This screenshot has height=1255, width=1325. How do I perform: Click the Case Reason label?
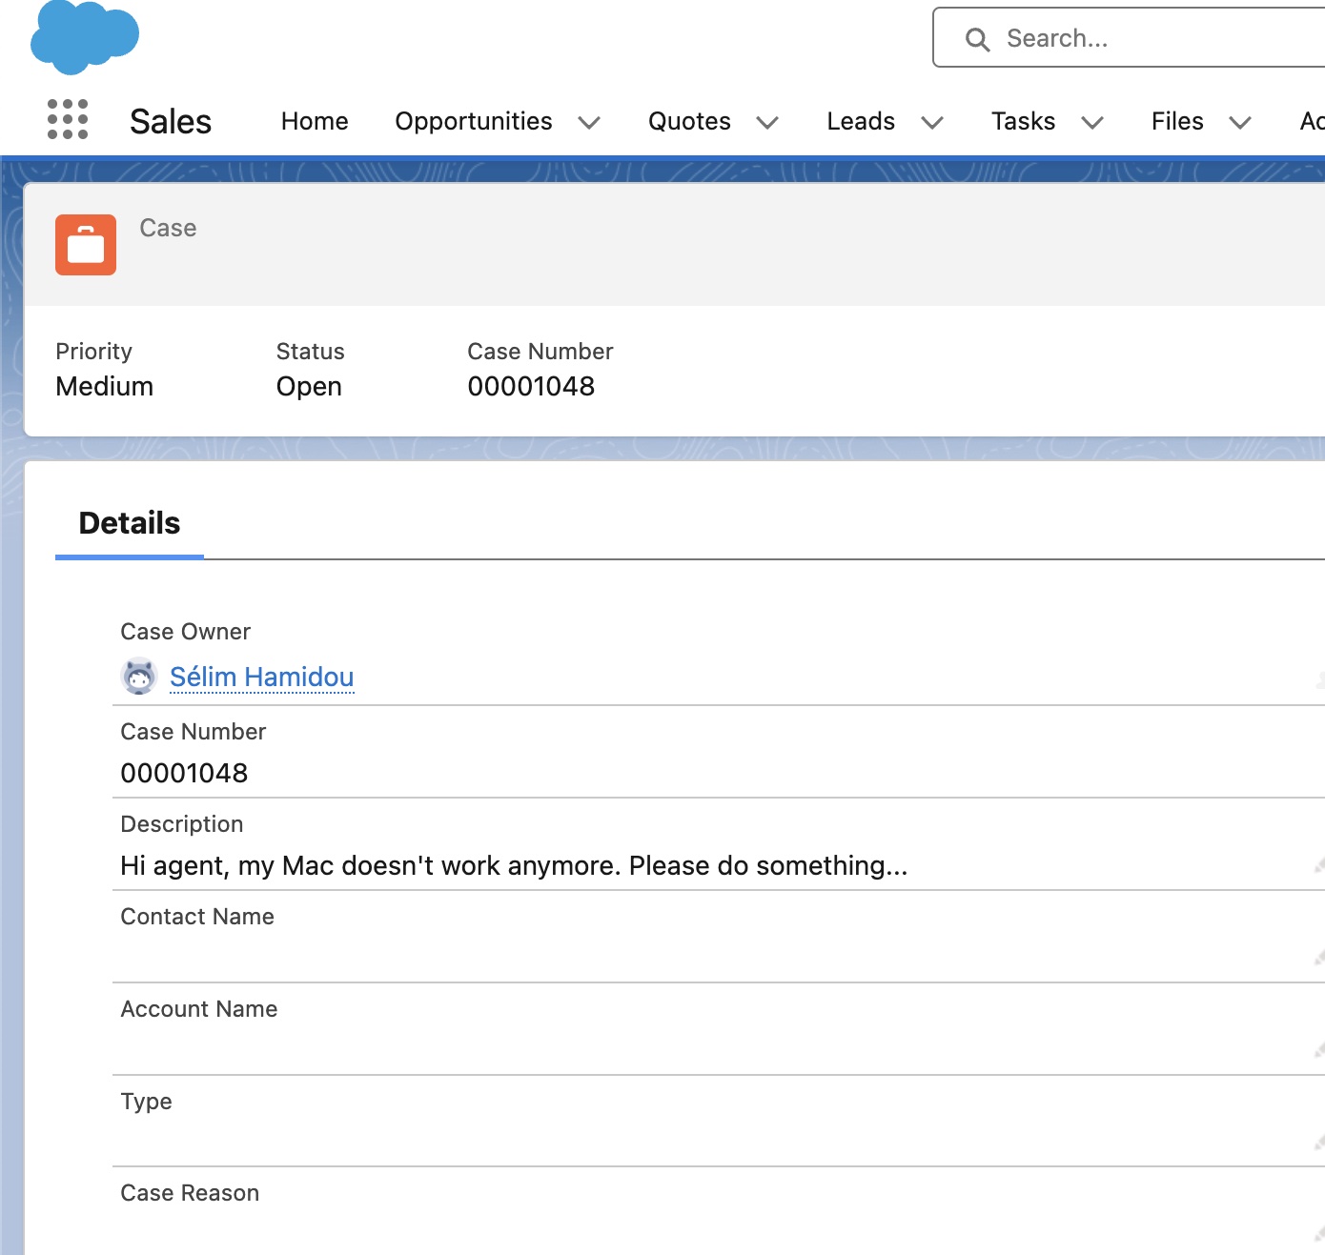[x=190, y=1193]
